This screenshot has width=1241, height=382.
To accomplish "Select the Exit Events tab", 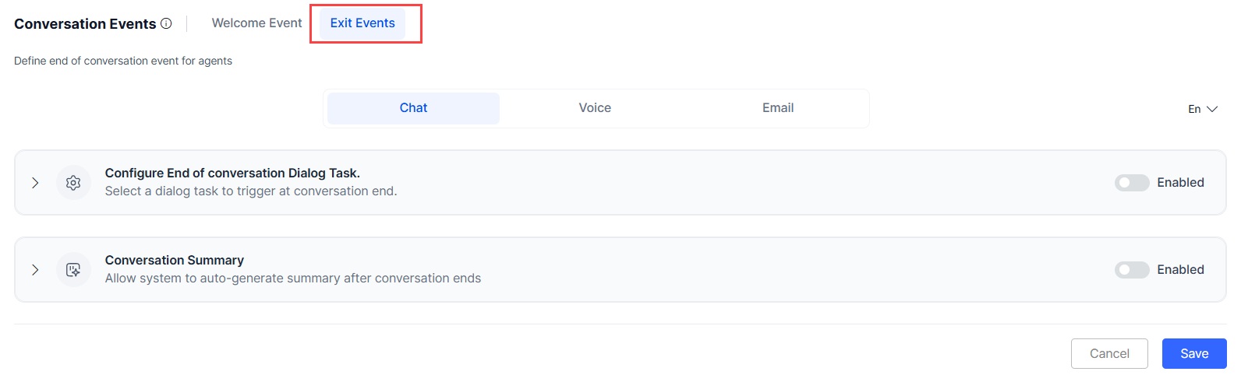I will [362, 23].
